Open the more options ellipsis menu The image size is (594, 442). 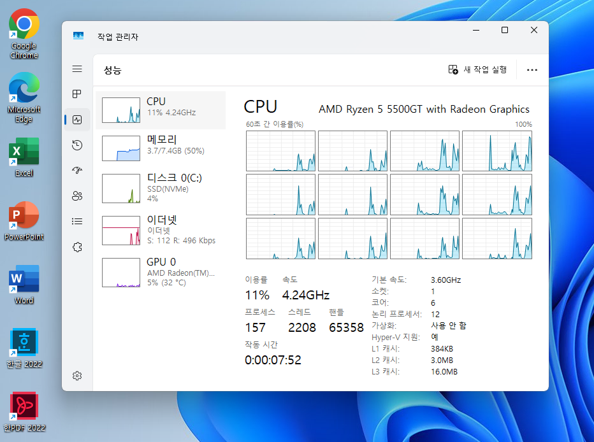532,70
